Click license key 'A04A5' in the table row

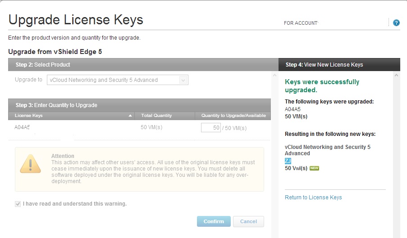tap(22, 127)
